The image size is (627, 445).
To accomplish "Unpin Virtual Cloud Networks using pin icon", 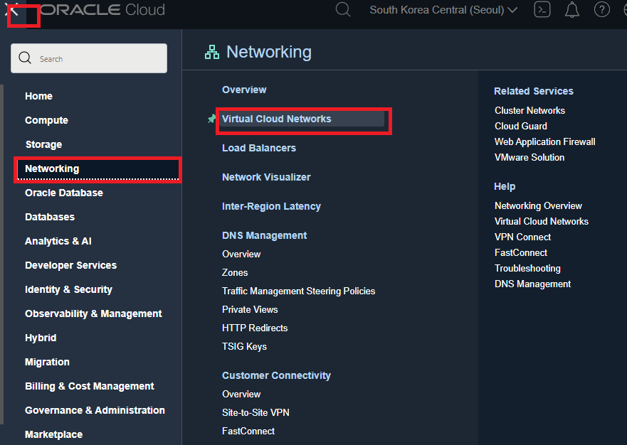I will (x=211, y=119).
